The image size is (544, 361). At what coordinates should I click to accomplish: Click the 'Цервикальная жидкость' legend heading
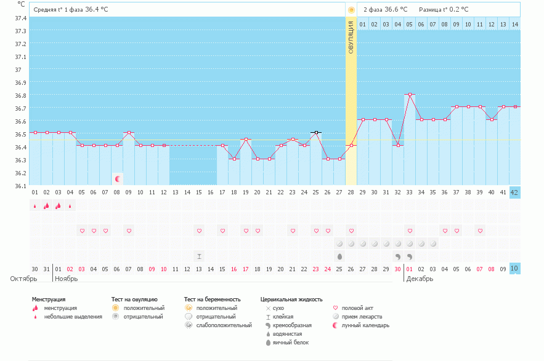pyautogui.click(x=291, y=300)
